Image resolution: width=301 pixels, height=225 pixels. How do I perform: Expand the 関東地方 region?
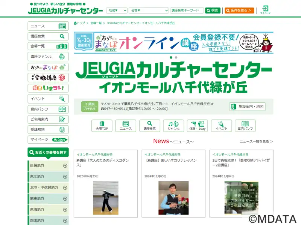tap(48, 199)
